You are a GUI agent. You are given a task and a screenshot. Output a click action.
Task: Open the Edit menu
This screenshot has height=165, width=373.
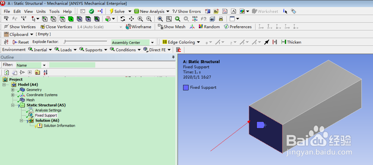[x=17, y=12]
